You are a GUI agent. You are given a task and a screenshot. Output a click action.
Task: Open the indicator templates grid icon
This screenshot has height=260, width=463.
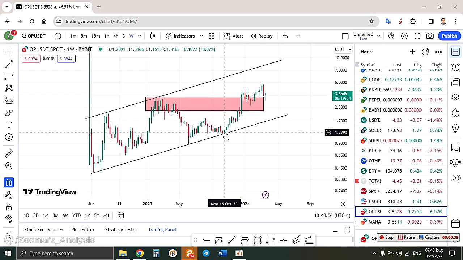click(x=211, y=36)
